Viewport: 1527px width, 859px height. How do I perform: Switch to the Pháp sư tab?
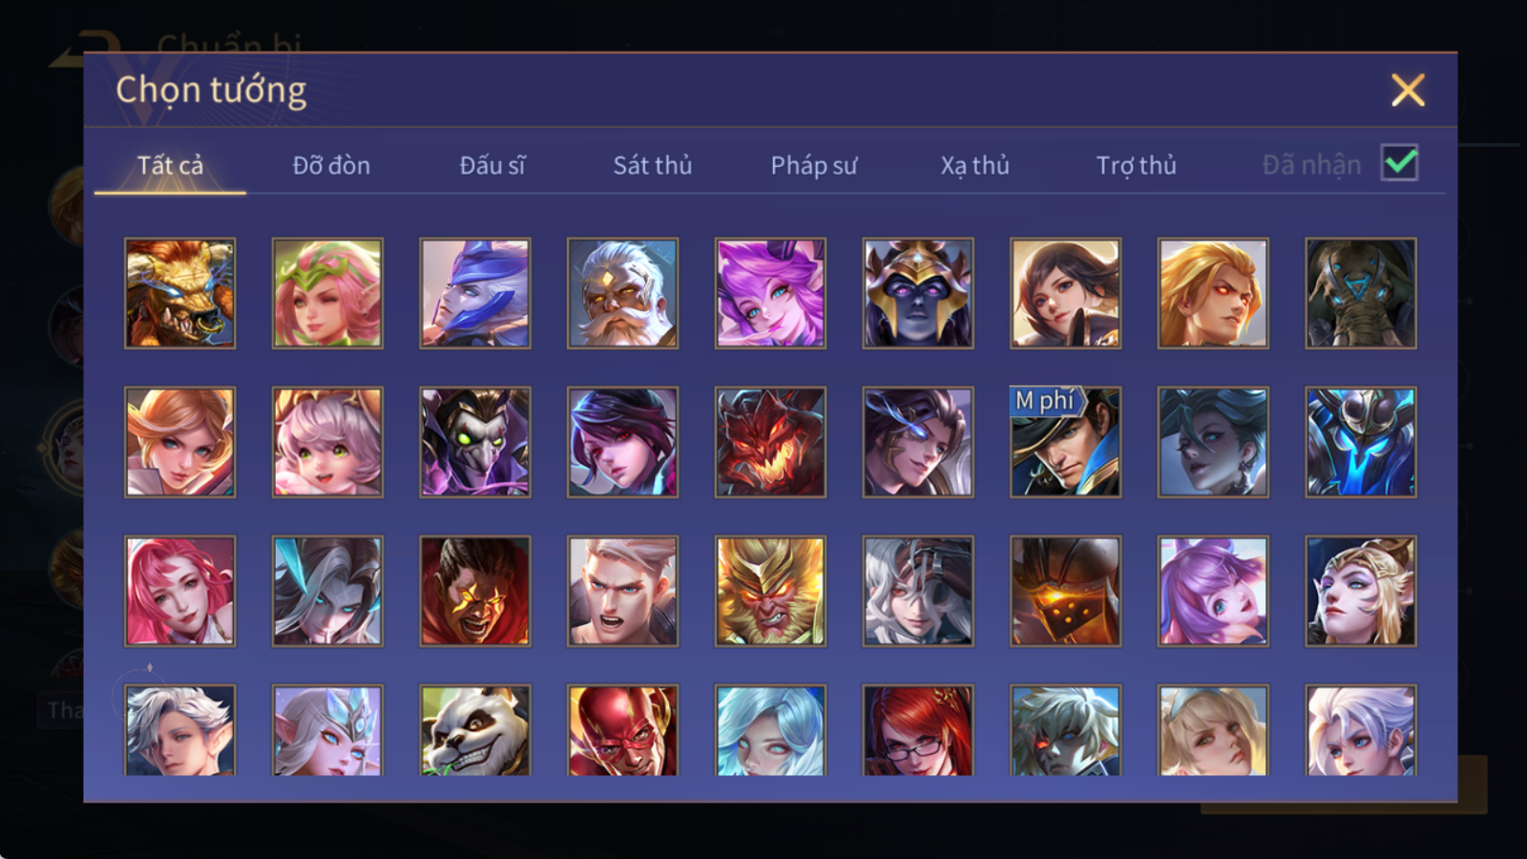tap(814, 165)
